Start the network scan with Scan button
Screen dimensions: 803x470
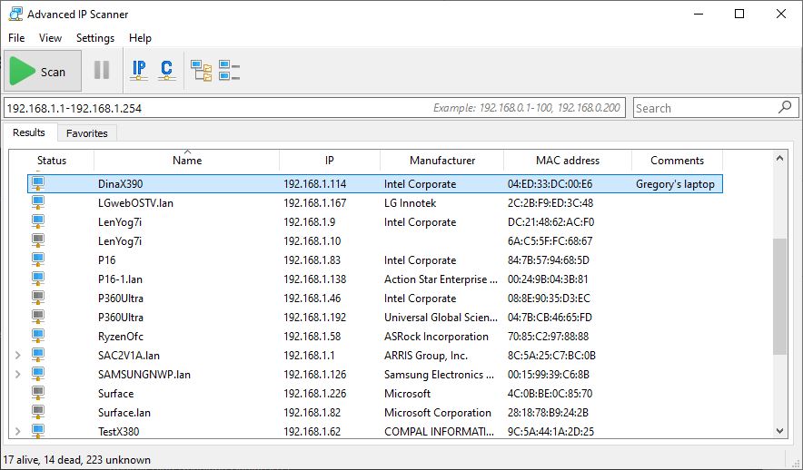point(43,71)
